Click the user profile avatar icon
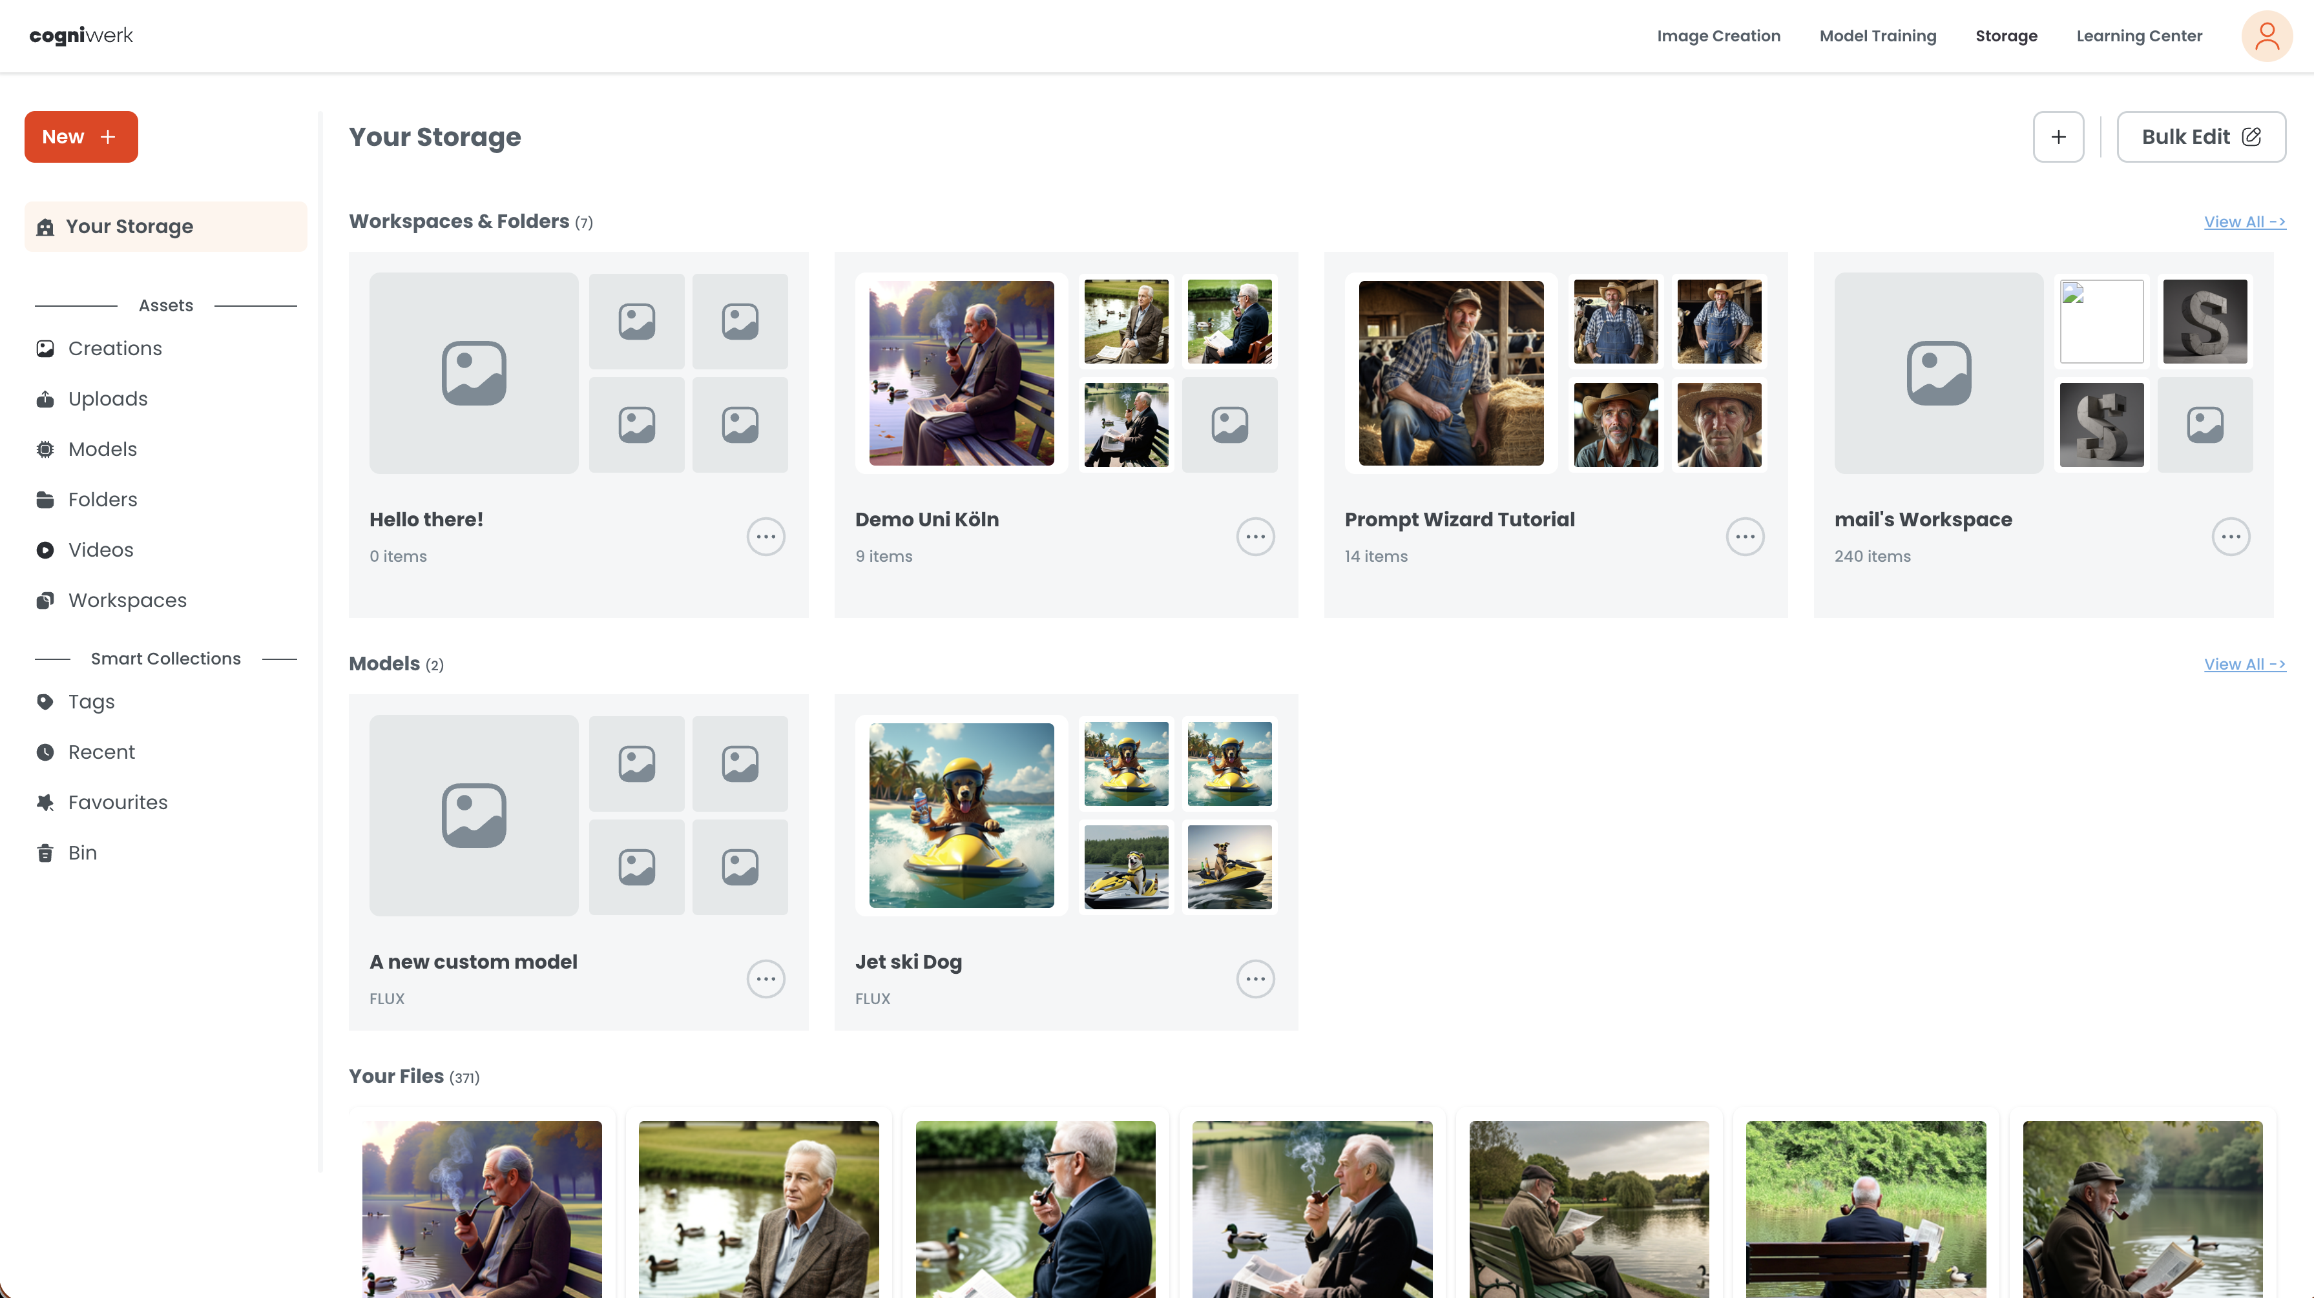 click(x=2266, y=36)
